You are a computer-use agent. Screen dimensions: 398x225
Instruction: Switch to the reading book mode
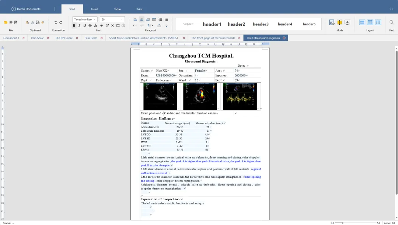339,22
